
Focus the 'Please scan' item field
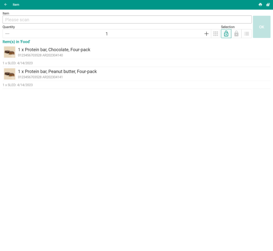tap(127, 20)
